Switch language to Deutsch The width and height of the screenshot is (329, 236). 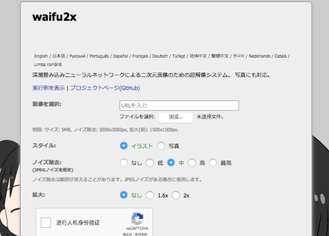(x=160, y=56)
